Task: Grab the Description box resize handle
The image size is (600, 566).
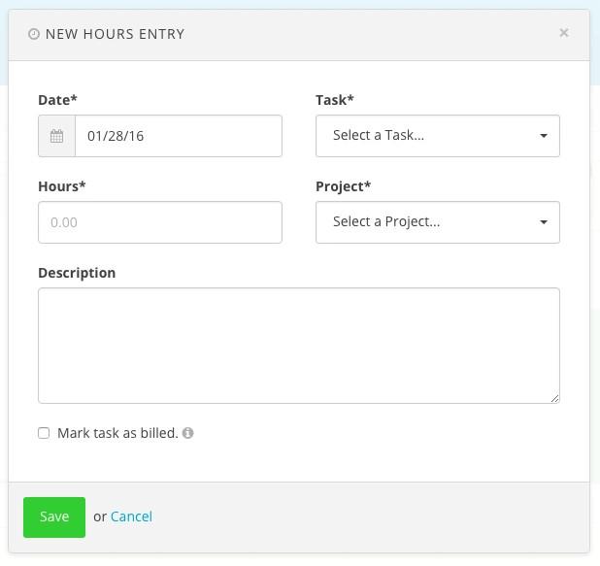Action: pyautogui.click(x=555, y=398)
